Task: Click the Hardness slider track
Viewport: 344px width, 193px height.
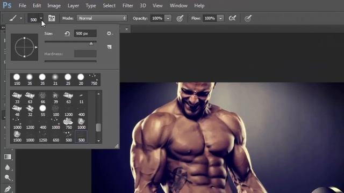Action: (70, 61)
